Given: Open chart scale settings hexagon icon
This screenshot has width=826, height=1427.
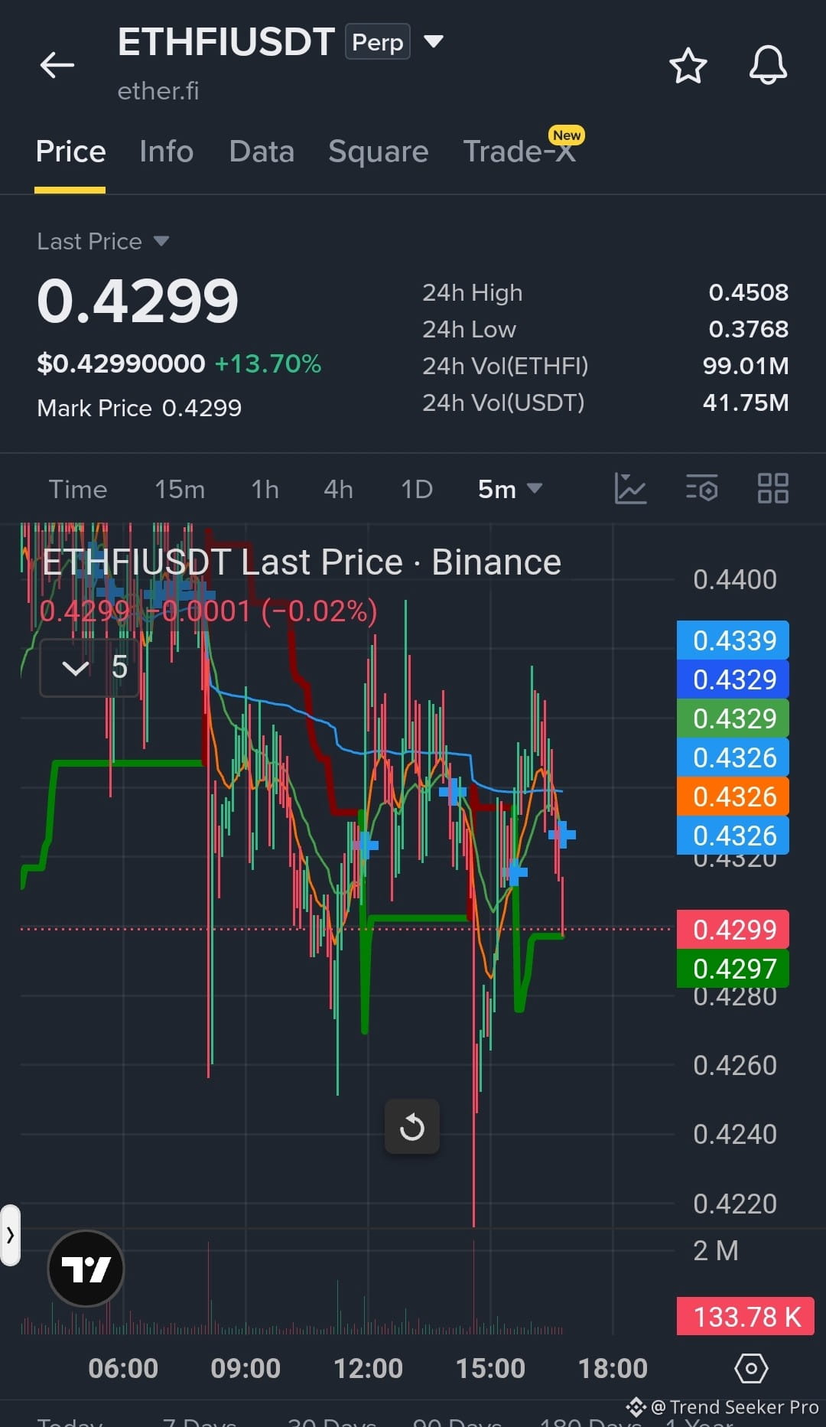Looking at the screenshot, I should coord(751,1368).
